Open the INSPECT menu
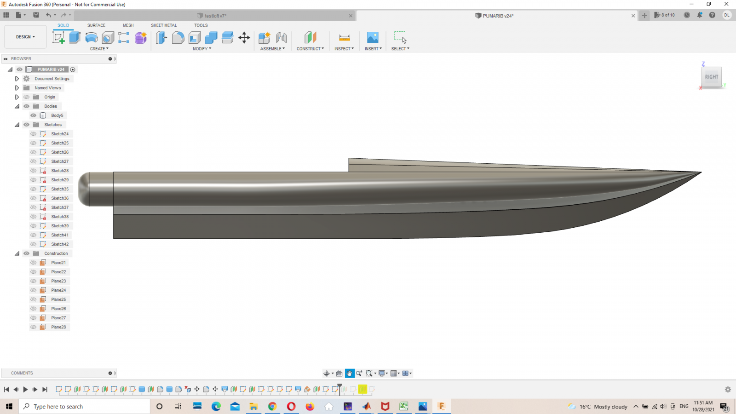Viewport: 736px width, 414px height. tap(344, 49)
